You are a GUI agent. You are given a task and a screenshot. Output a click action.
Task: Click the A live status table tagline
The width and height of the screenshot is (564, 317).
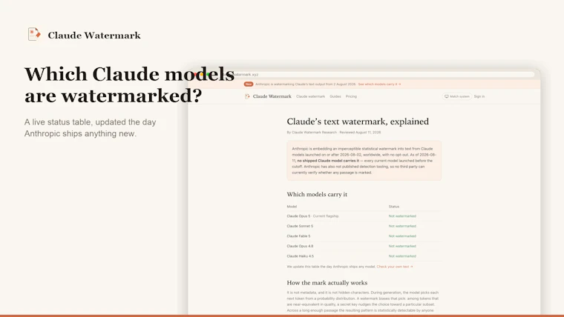point(91,128)
